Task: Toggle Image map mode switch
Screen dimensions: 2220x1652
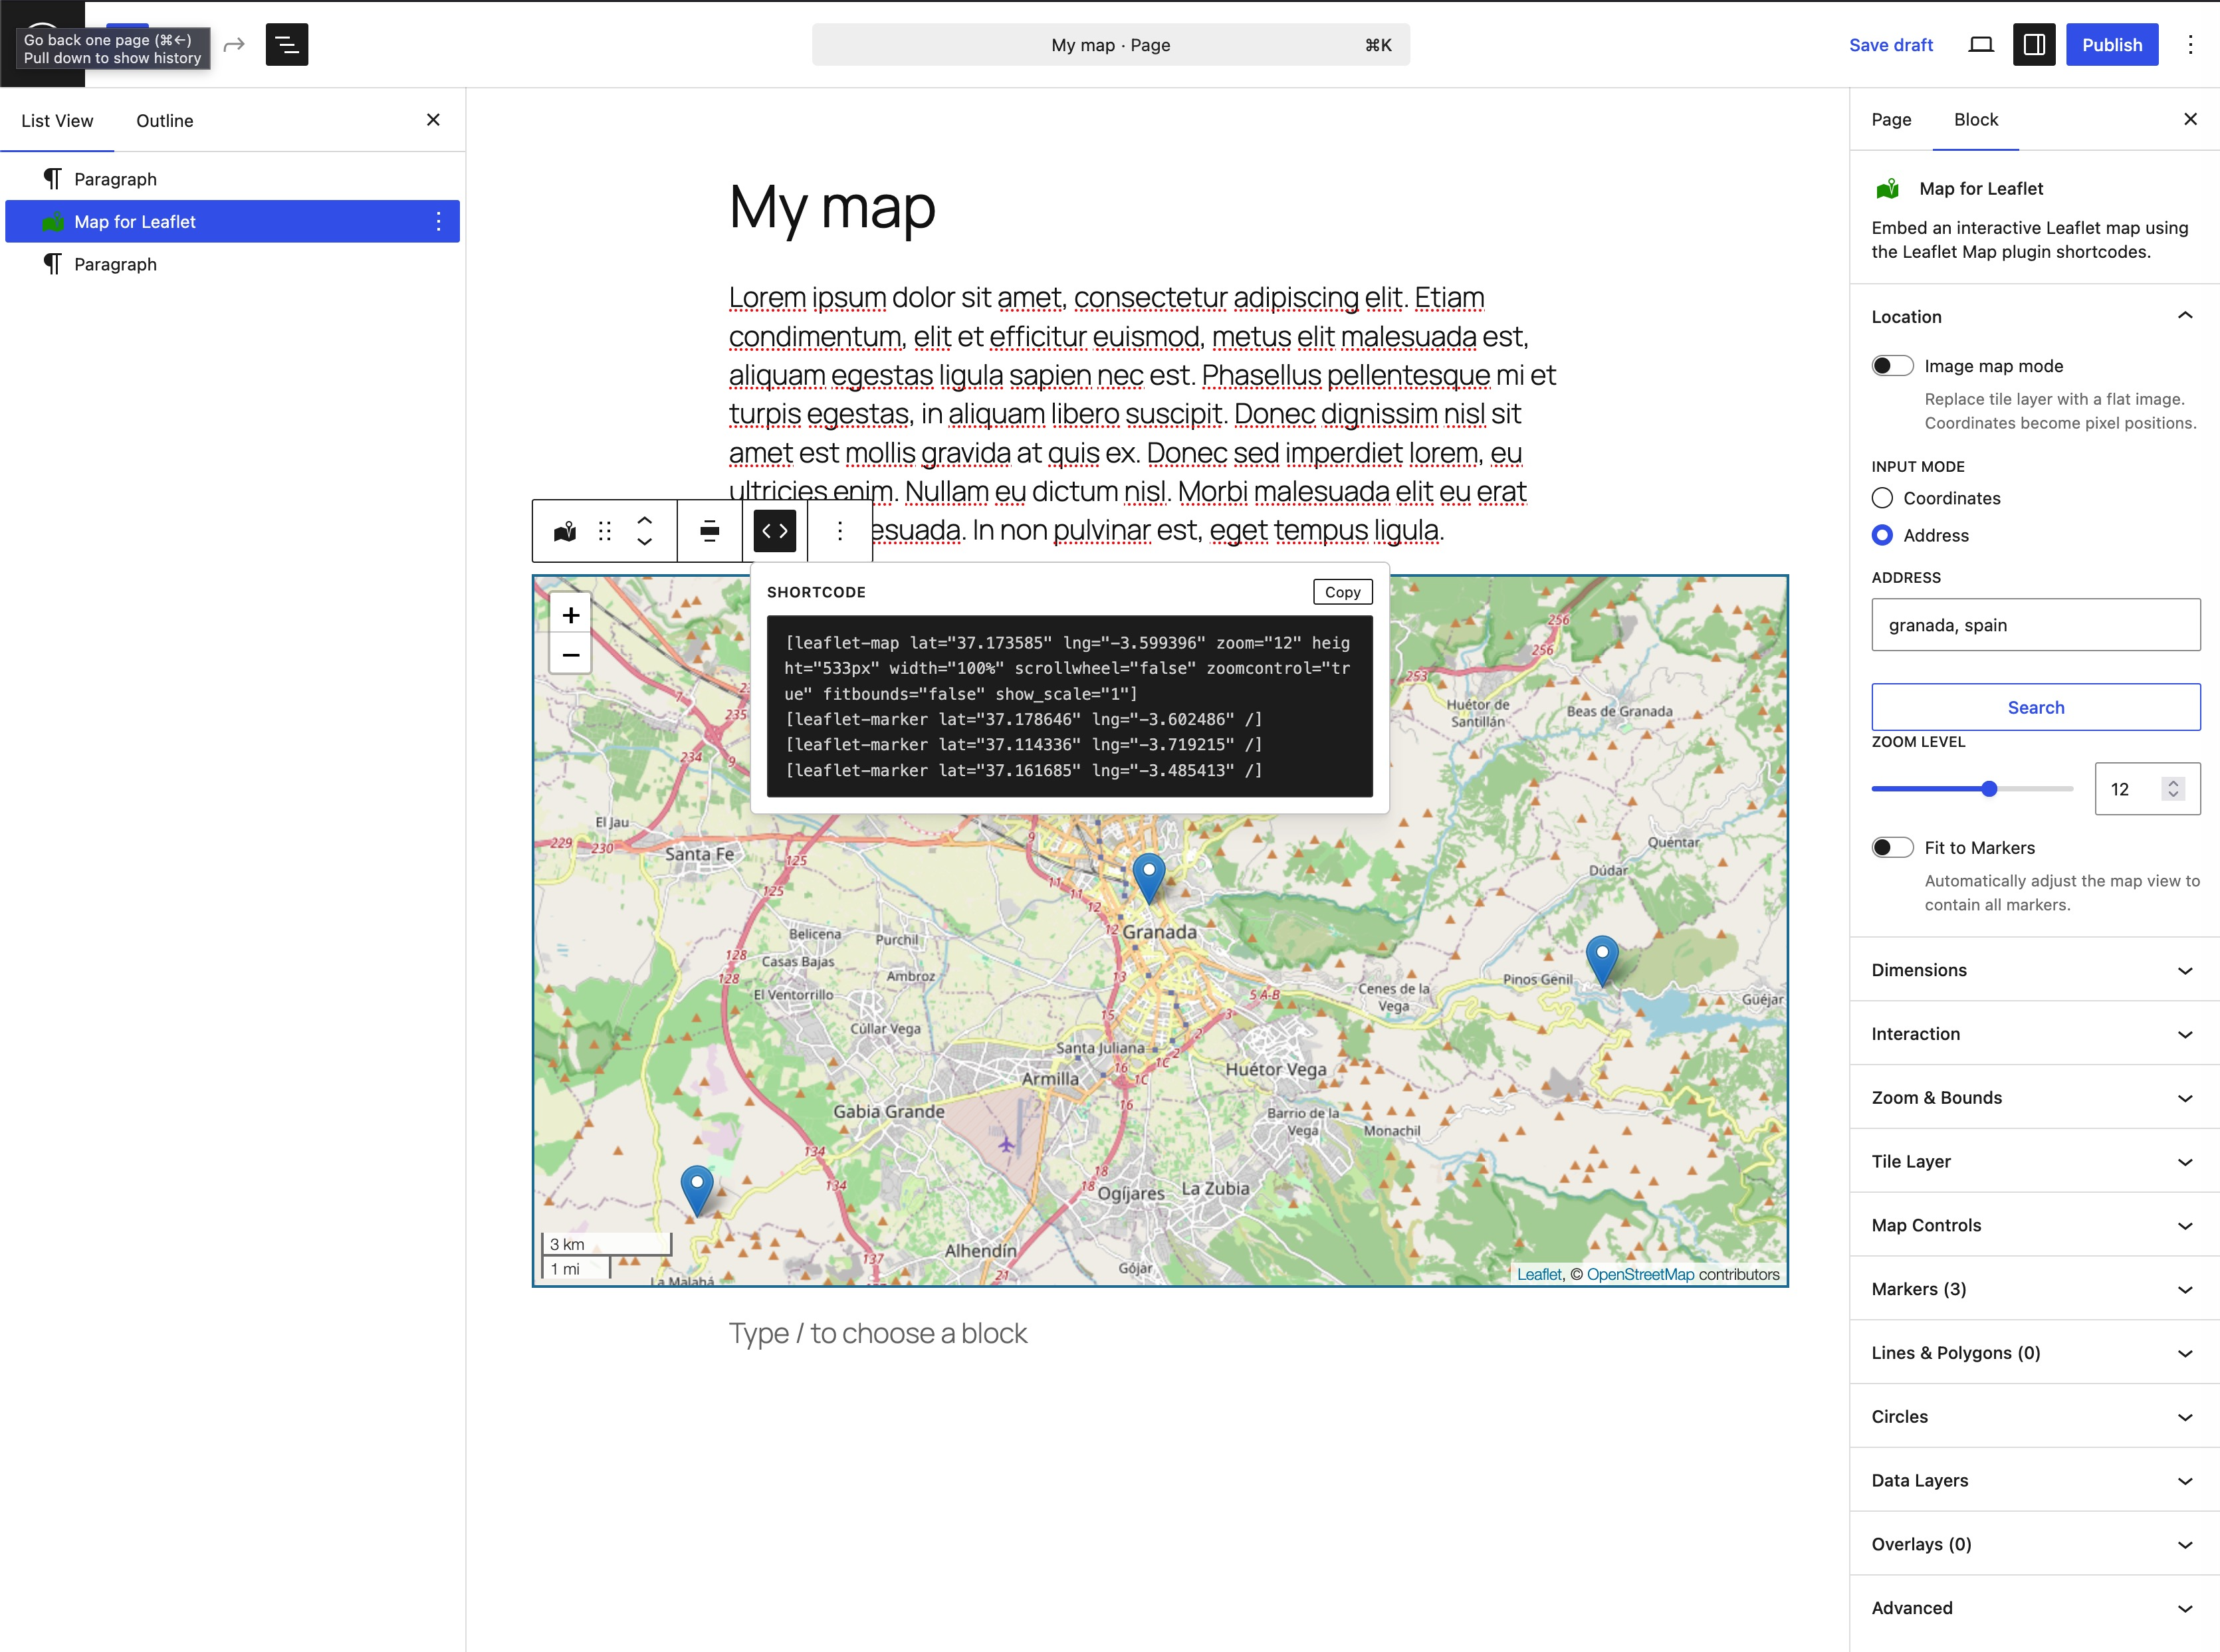Action: [1892, 366]
